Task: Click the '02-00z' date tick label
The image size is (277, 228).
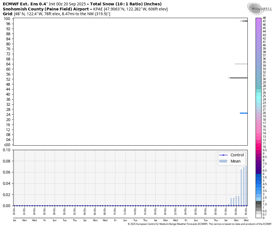Action: 75,211
